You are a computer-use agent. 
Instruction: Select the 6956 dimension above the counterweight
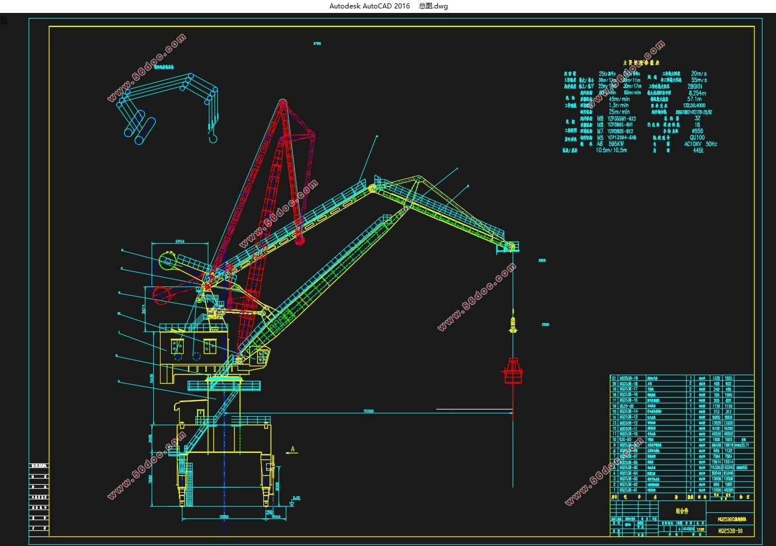tap(180, 242)
